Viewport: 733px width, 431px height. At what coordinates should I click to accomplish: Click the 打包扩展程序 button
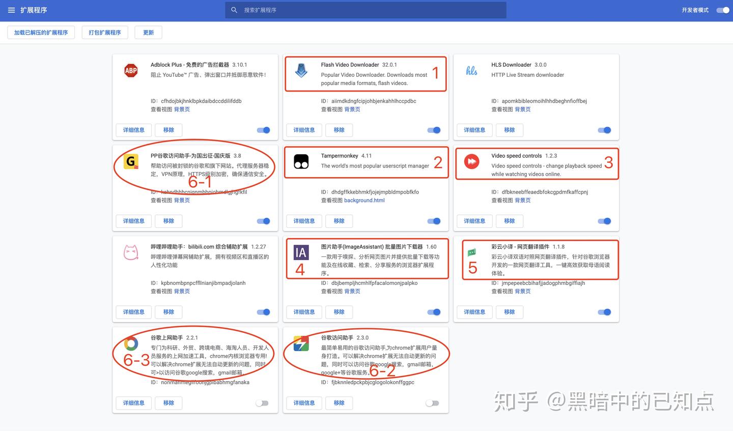point(105,33)
